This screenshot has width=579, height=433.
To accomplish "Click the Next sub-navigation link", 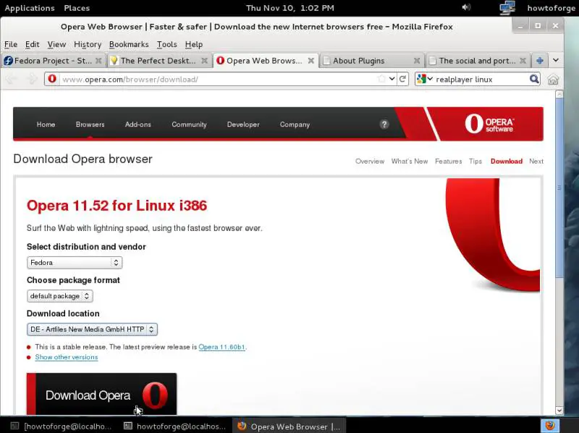I will coord(536,161).
